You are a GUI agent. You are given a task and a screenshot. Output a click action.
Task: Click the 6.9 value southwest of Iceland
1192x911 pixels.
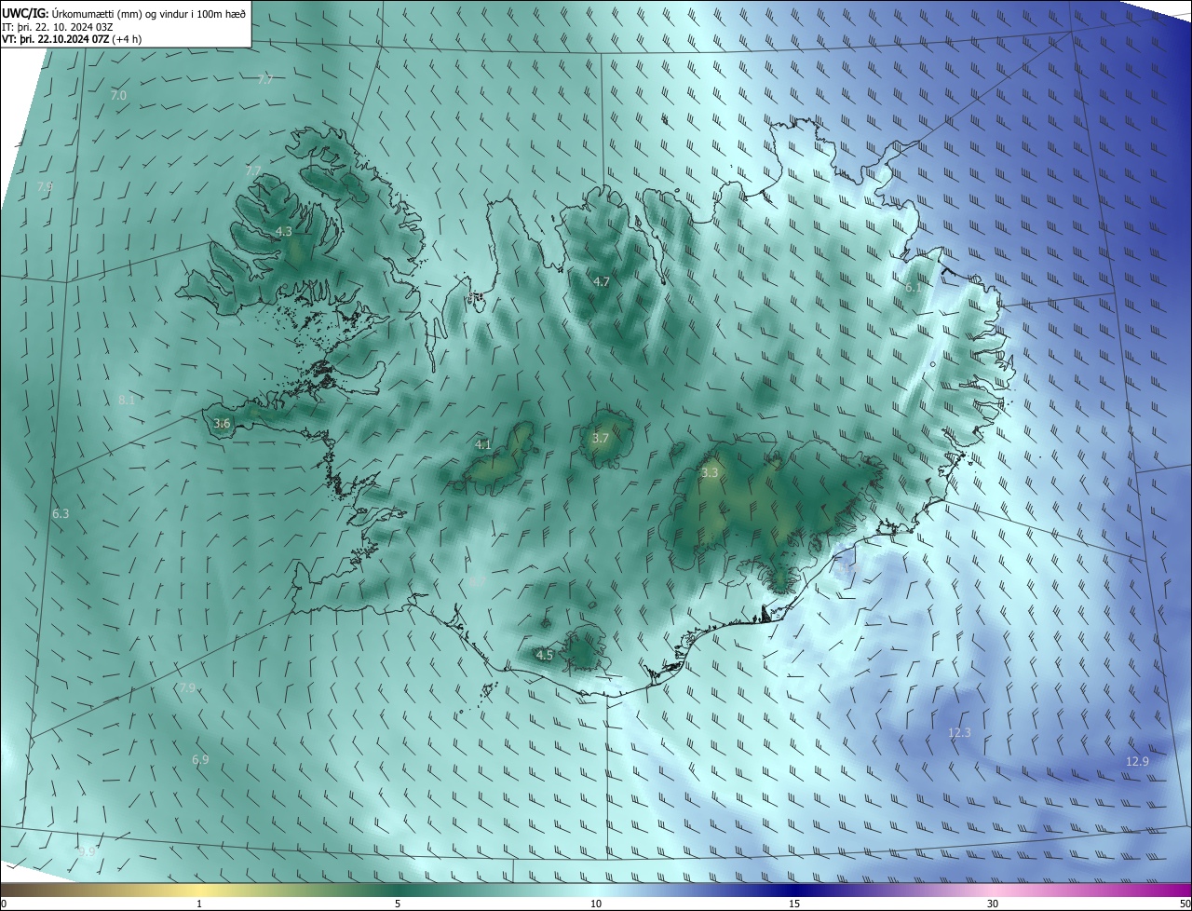pos(200,760)
